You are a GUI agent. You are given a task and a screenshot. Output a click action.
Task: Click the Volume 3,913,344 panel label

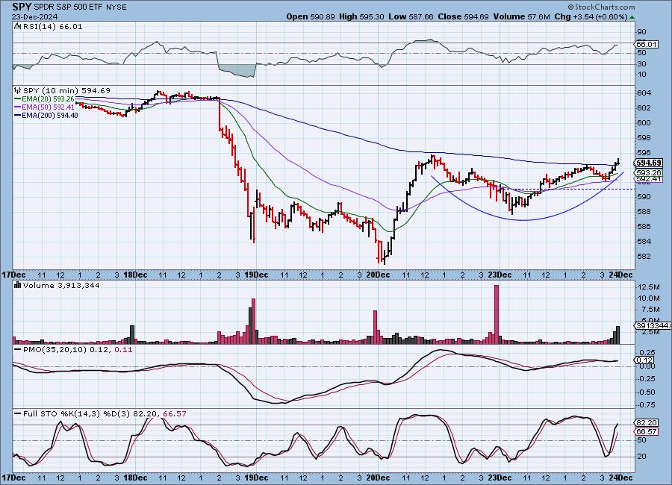click(61, 285)
